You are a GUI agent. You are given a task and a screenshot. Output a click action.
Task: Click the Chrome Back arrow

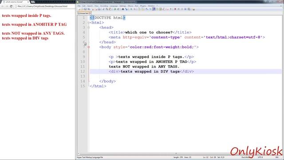[x=3, y=6]
